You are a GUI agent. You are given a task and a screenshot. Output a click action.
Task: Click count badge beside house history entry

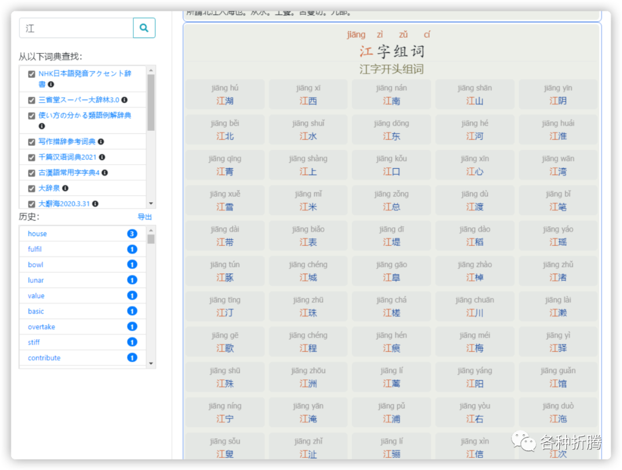132,234
